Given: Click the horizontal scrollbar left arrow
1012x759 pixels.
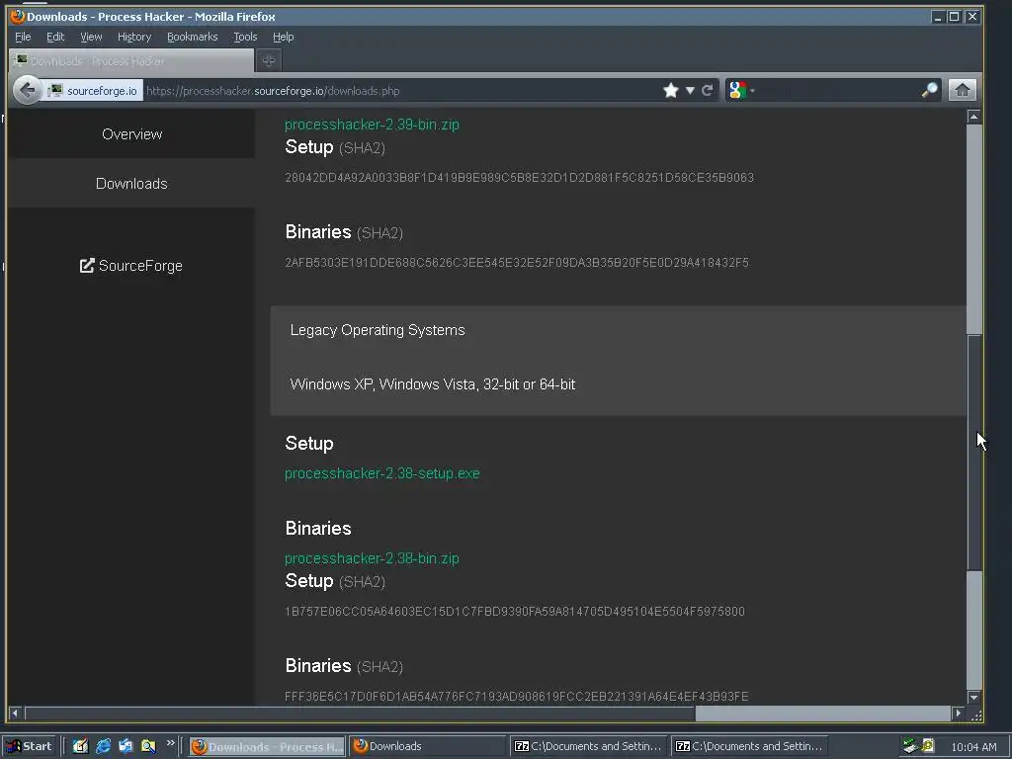Looking at the screenshot, I should [x=15, y=714].
